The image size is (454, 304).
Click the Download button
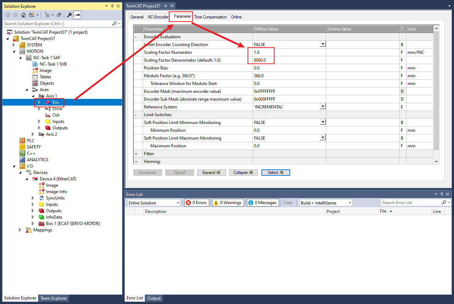click(x=148, y=173)
